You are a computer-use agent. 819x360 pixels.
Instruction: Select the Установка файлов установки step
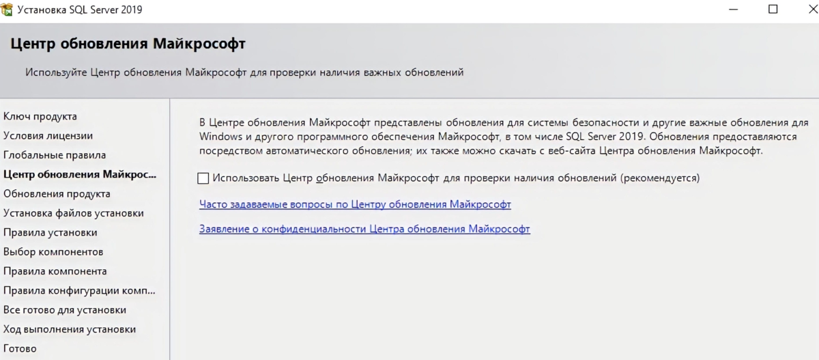click(74, 213)
